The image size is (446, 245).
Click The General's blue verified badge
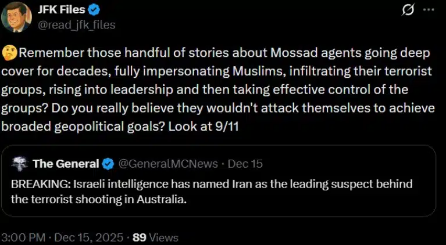click(x=108, y=164)
